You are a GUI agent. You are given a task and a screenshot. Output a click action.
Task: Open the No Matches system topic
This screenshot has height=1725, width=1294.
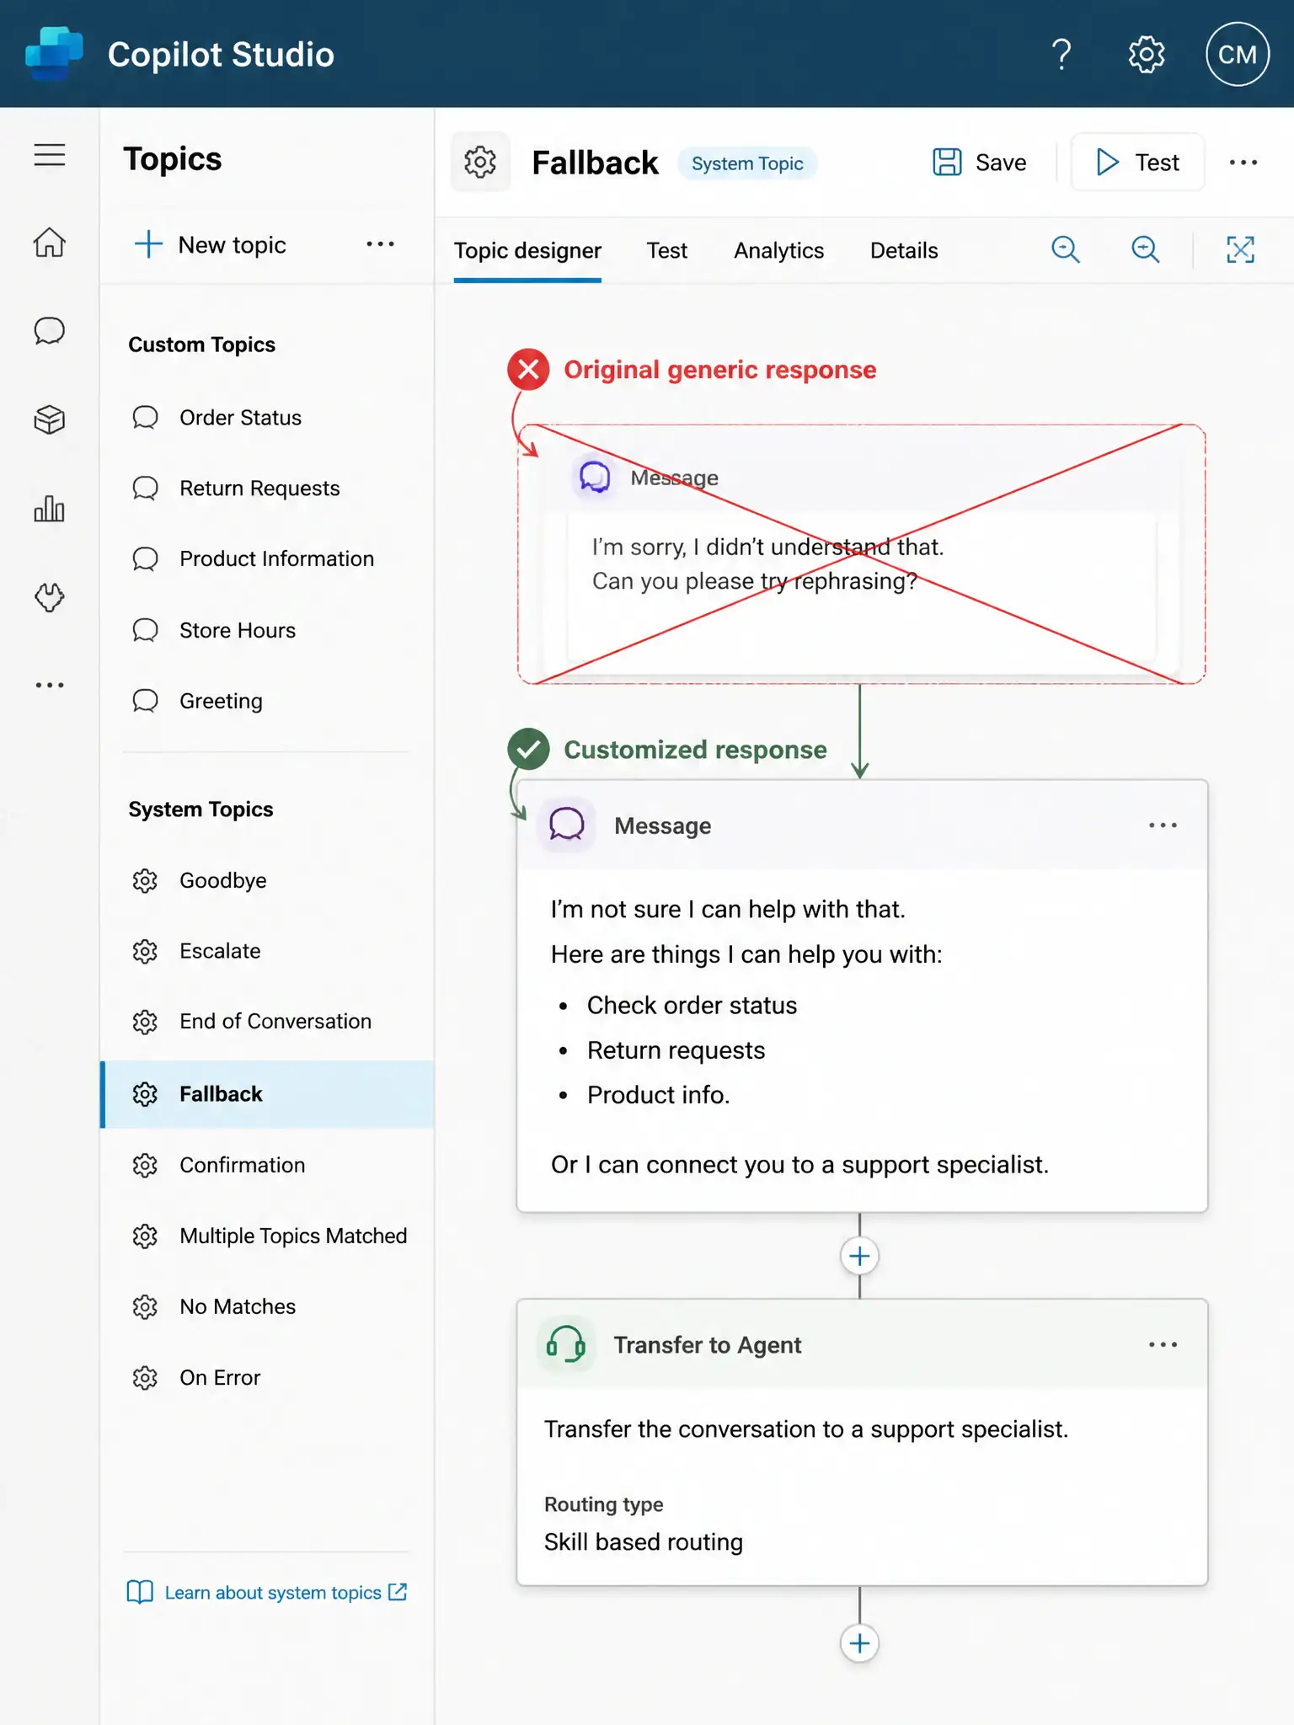point(267,1306)
